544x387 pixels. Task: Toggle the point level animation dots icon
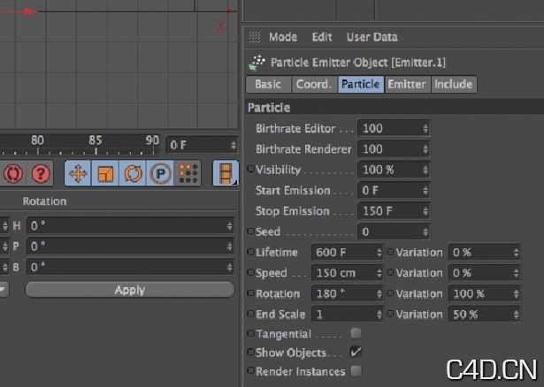[x=188, y=173]
